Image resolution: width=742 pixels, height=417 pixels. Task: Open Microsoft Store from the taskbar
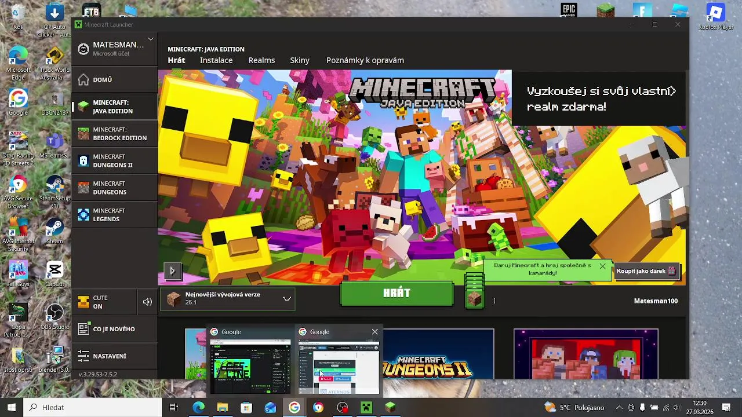246,407
